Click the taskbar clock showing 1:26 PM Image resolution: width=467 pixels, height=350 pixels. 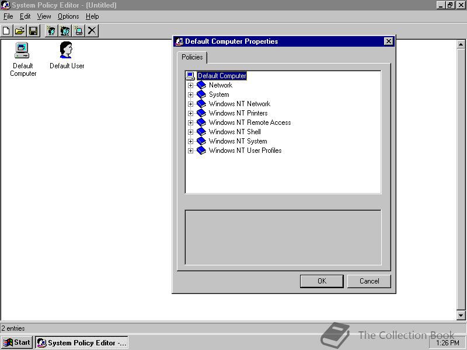pyautogui.click(x=448, y=343)
